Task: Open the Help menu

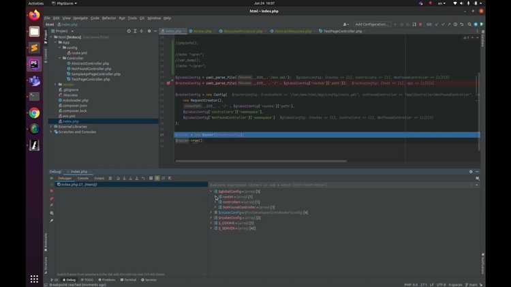Action: (167, 18)
